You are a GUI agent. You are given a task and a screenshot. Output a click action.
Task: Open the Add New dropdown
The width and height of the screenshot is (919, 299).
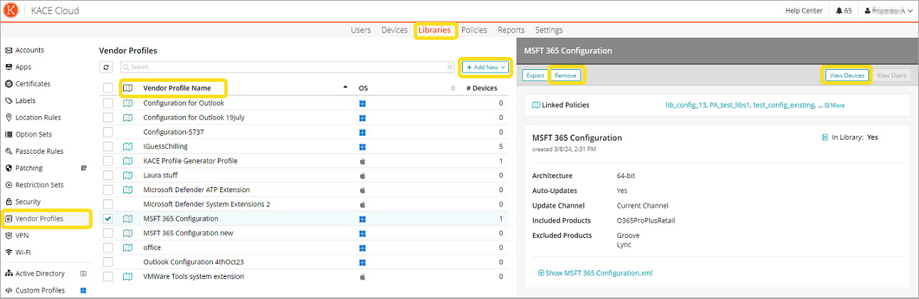point(486,67)
